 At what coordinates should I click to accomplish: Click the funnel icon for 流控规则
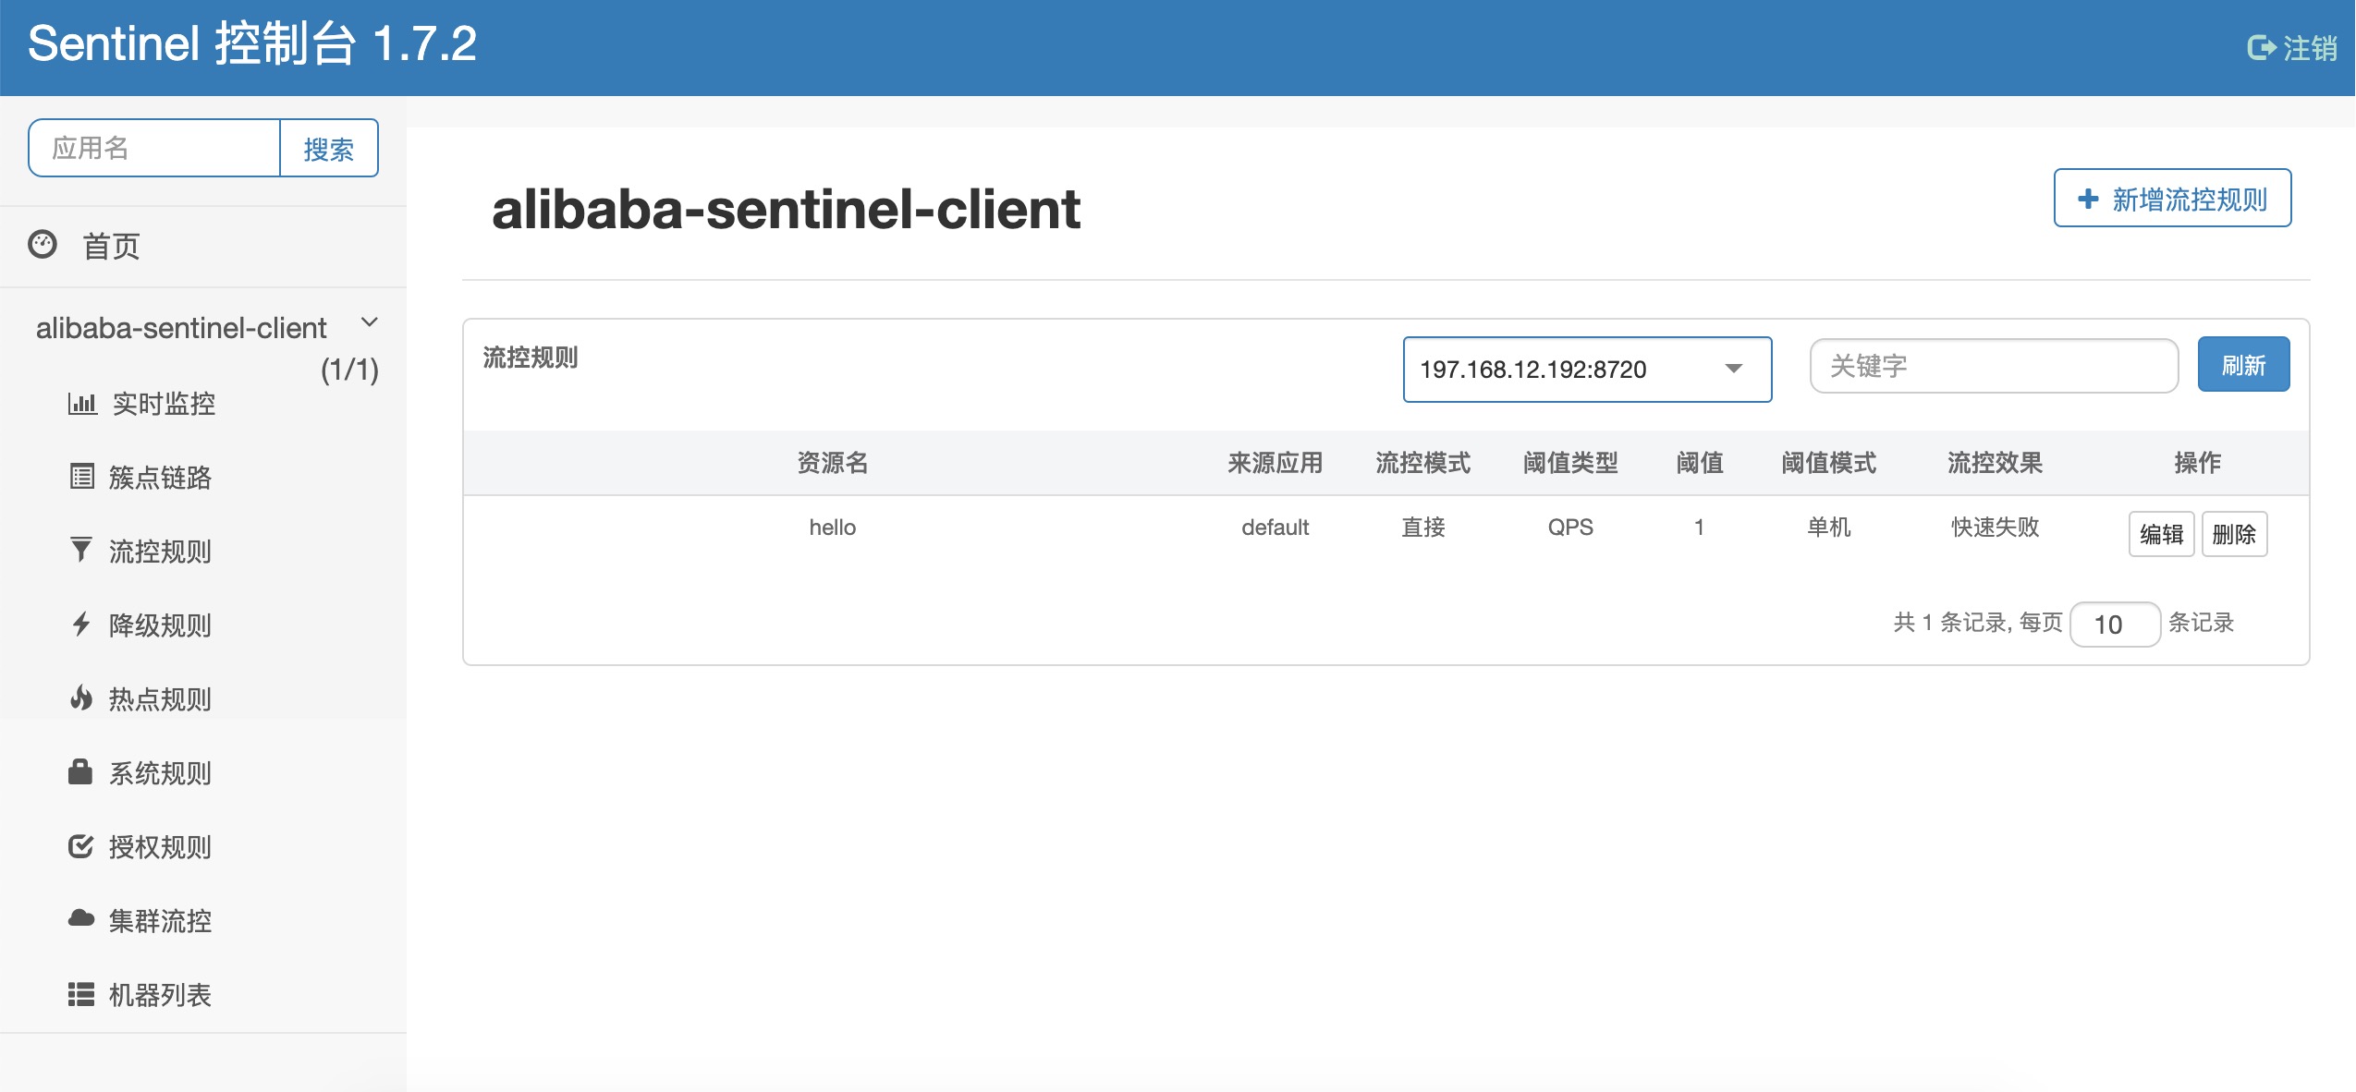tap(81, 550)
